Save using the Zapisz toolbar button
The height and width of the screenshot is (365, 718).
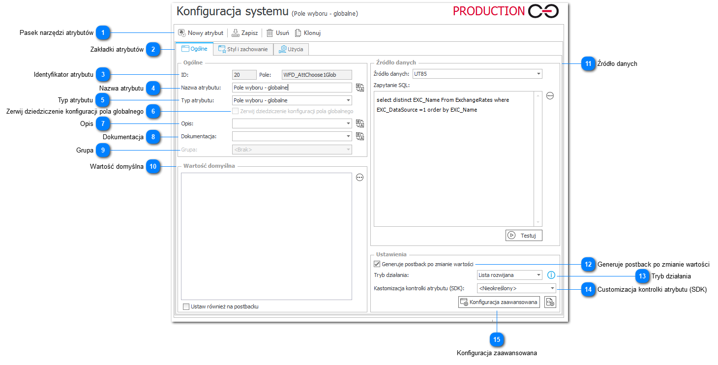[244, 33]
